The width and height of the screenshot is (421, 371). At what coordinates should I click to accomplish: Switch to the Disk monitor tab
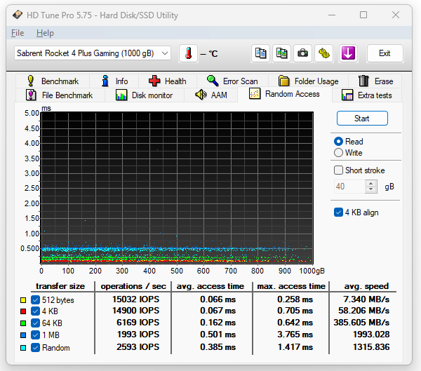click(145, 95)
